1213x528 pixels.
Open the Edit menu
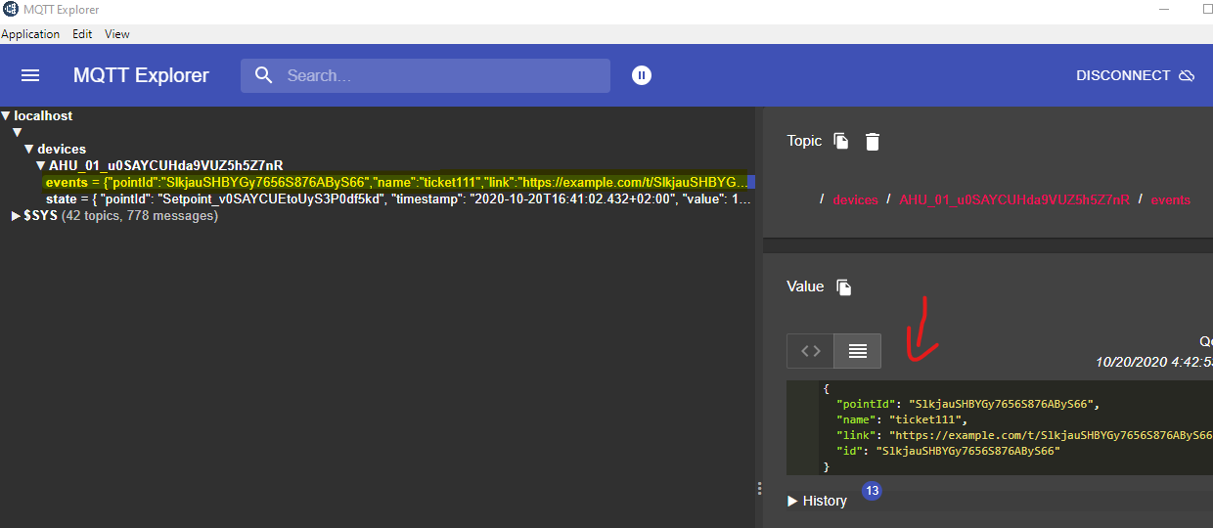pos(82,34)
